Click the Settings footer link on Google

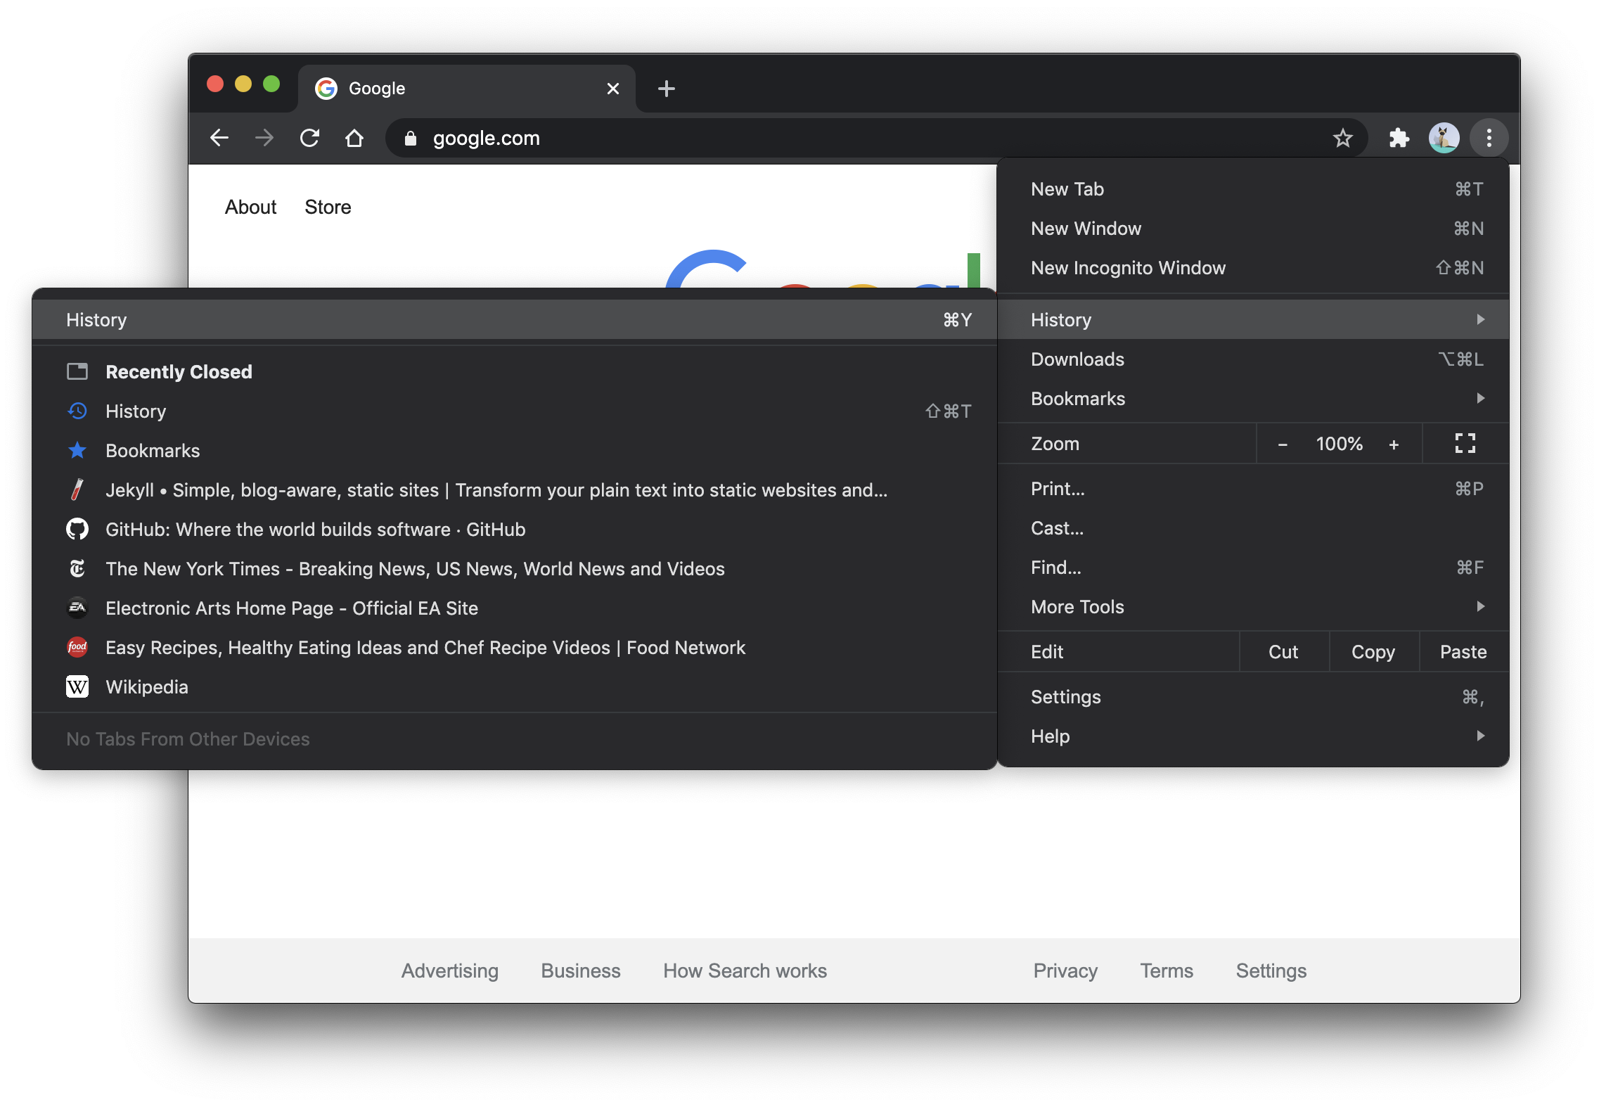click(1271, 971)
